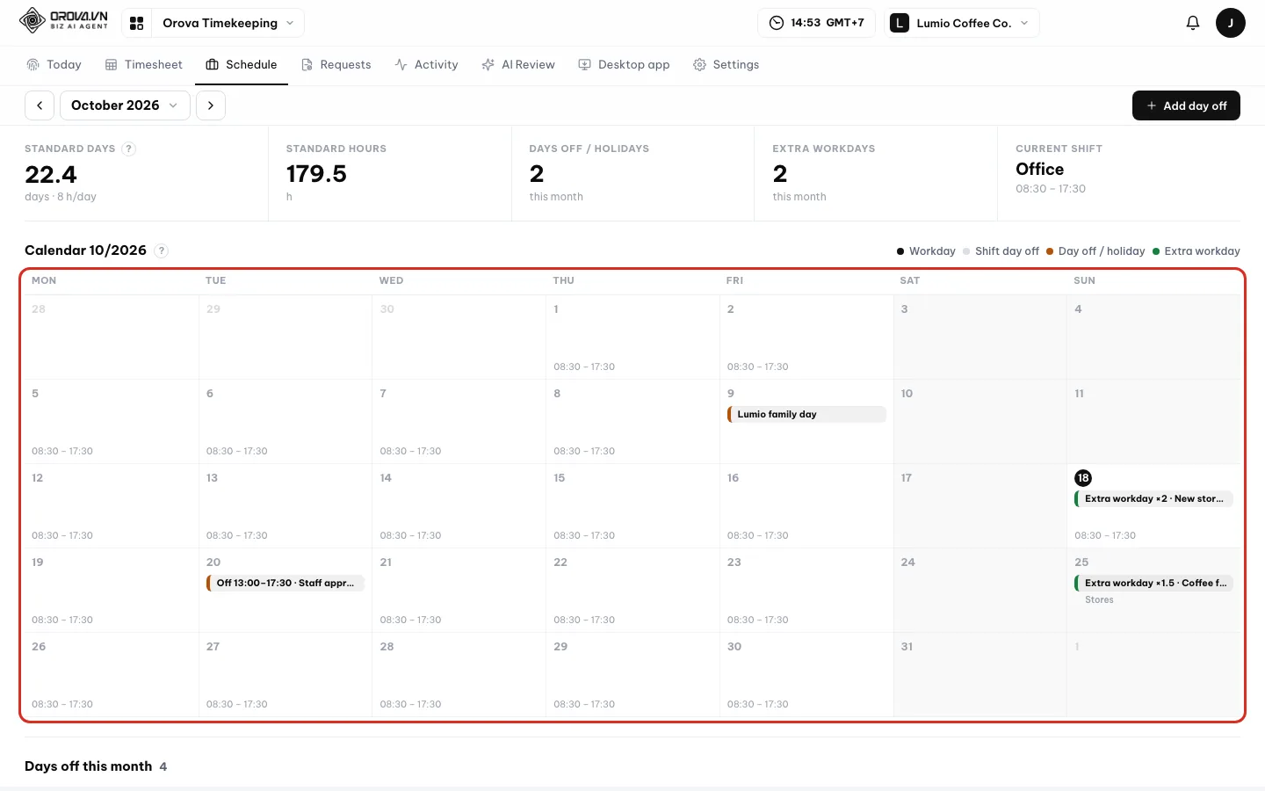Image resolution: width=1265 pixels, height=791 pixels.
Task: Click the Office current shift label
Action: pos(1039,169)
